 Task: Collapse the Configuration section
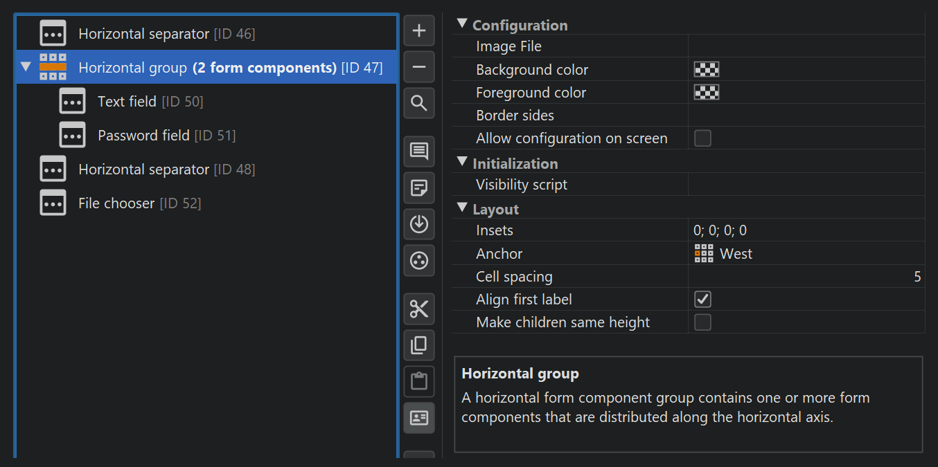(463, 25)
